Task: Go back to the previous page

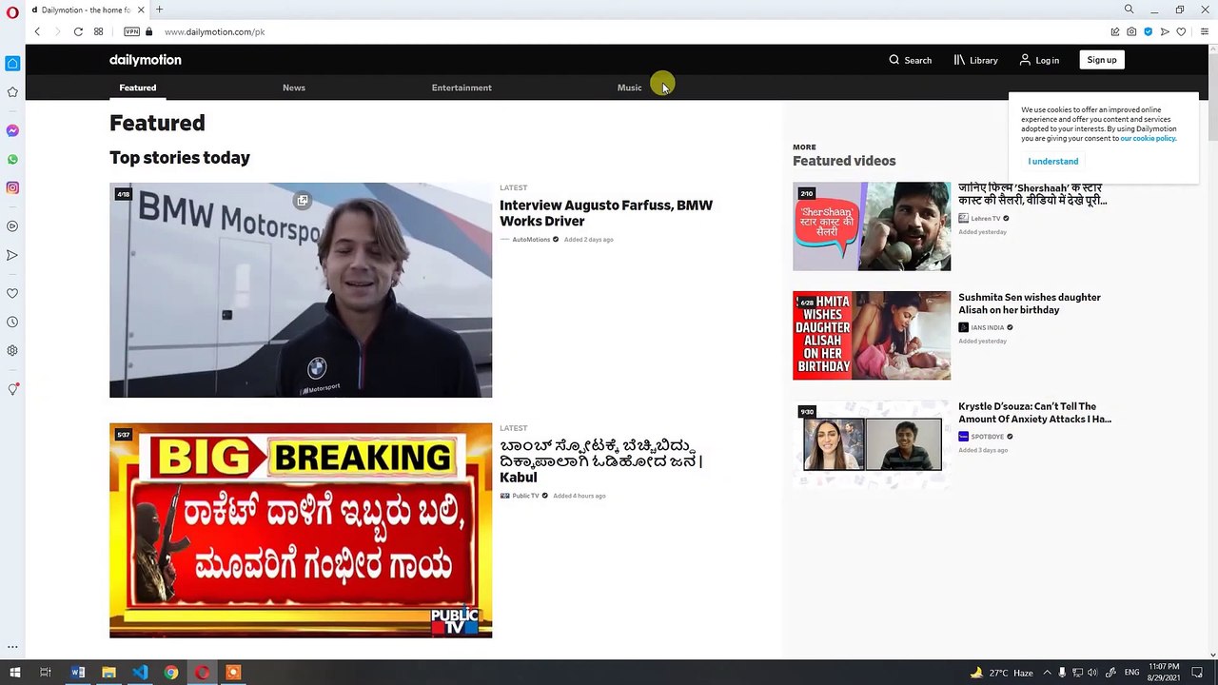Action: pyautogui.click(x=37, y=31)
